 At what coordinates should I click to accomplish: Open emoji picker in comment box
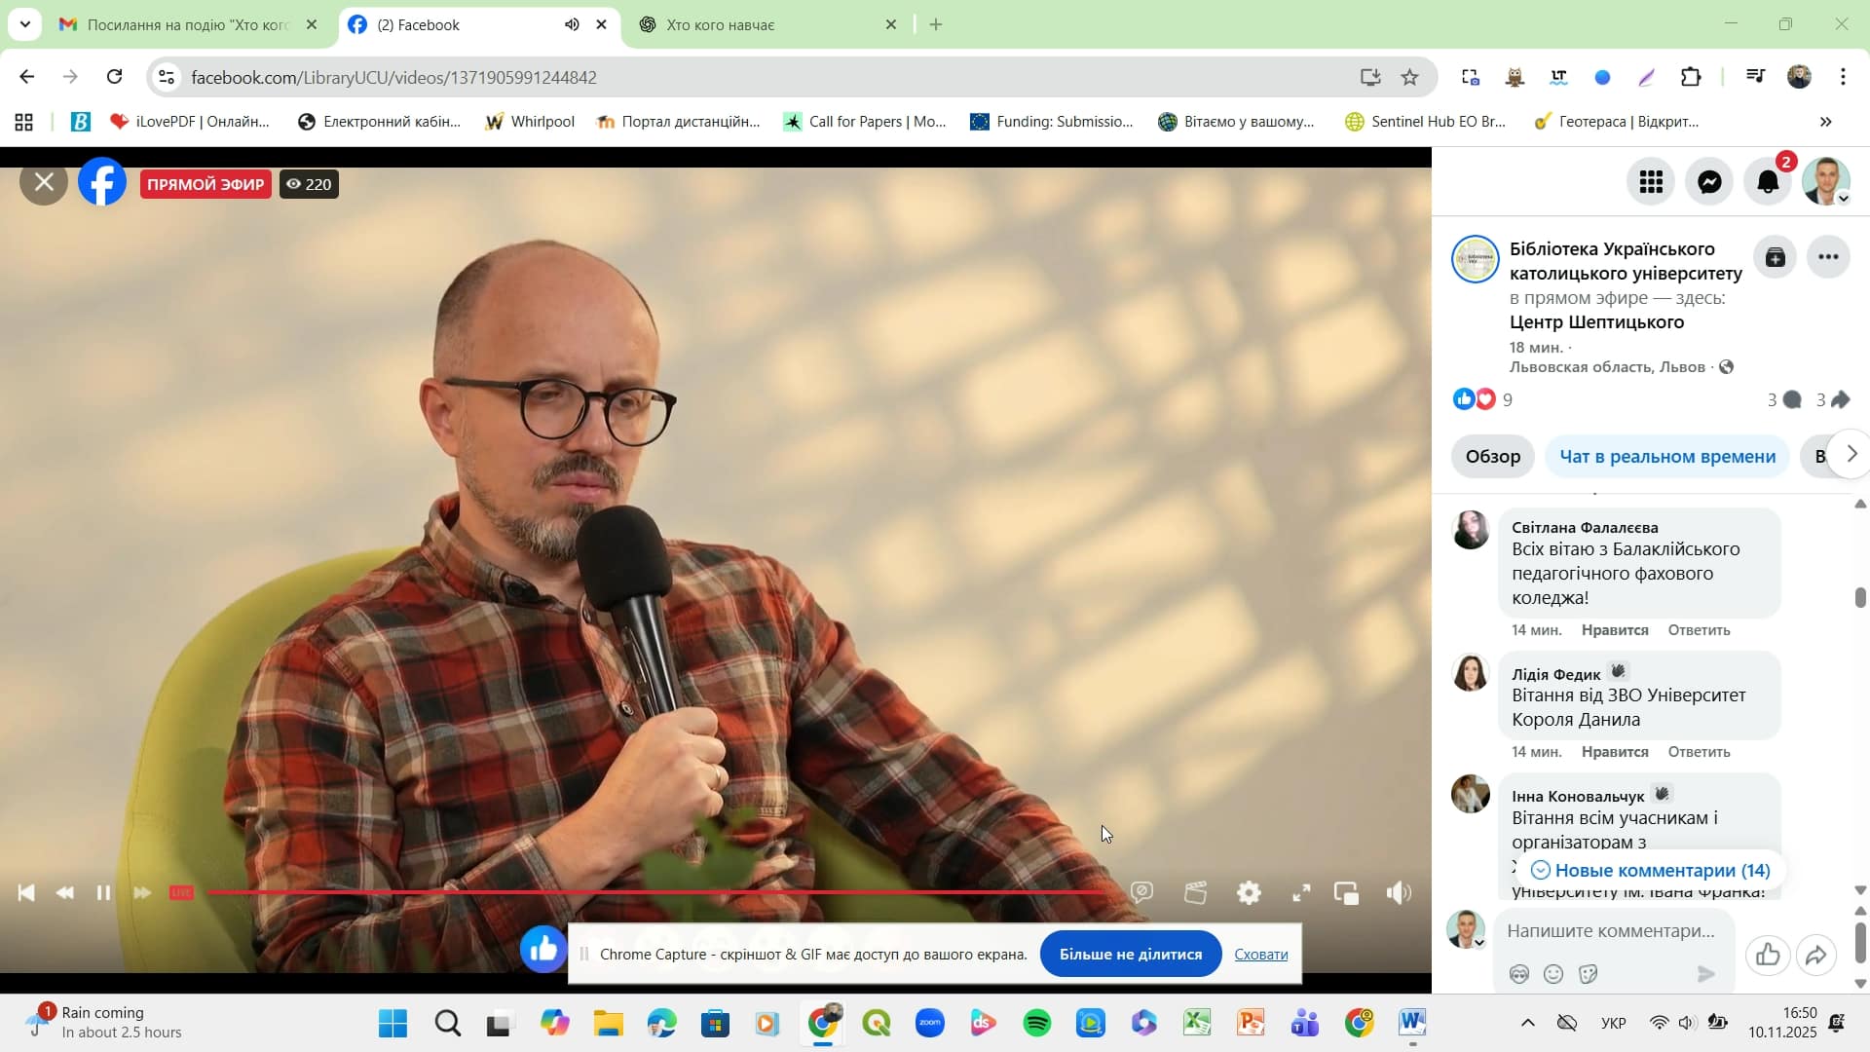point(1553,974)
